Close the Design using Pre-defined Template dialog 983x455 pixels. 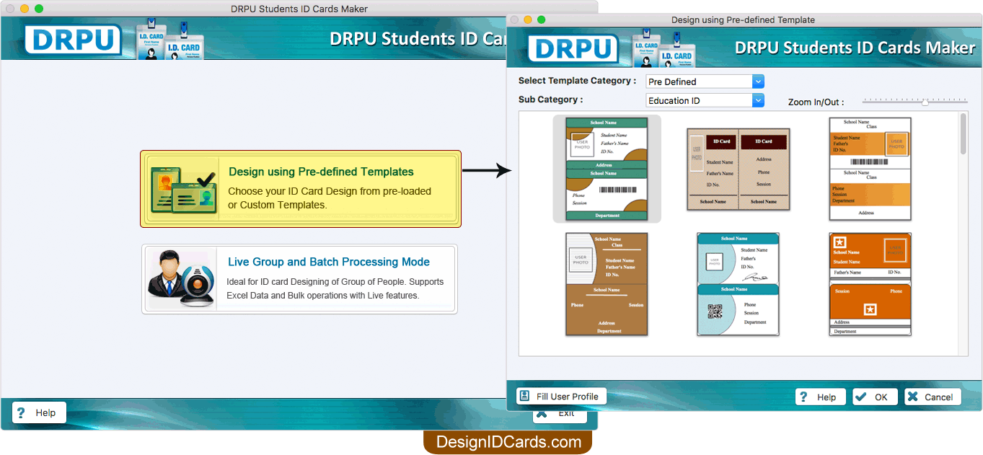[514, 19]
